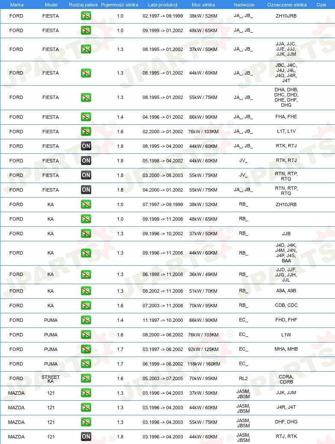Select the date range 05.2003 -> 07.2005
The image size is (335, 444).
163,378
